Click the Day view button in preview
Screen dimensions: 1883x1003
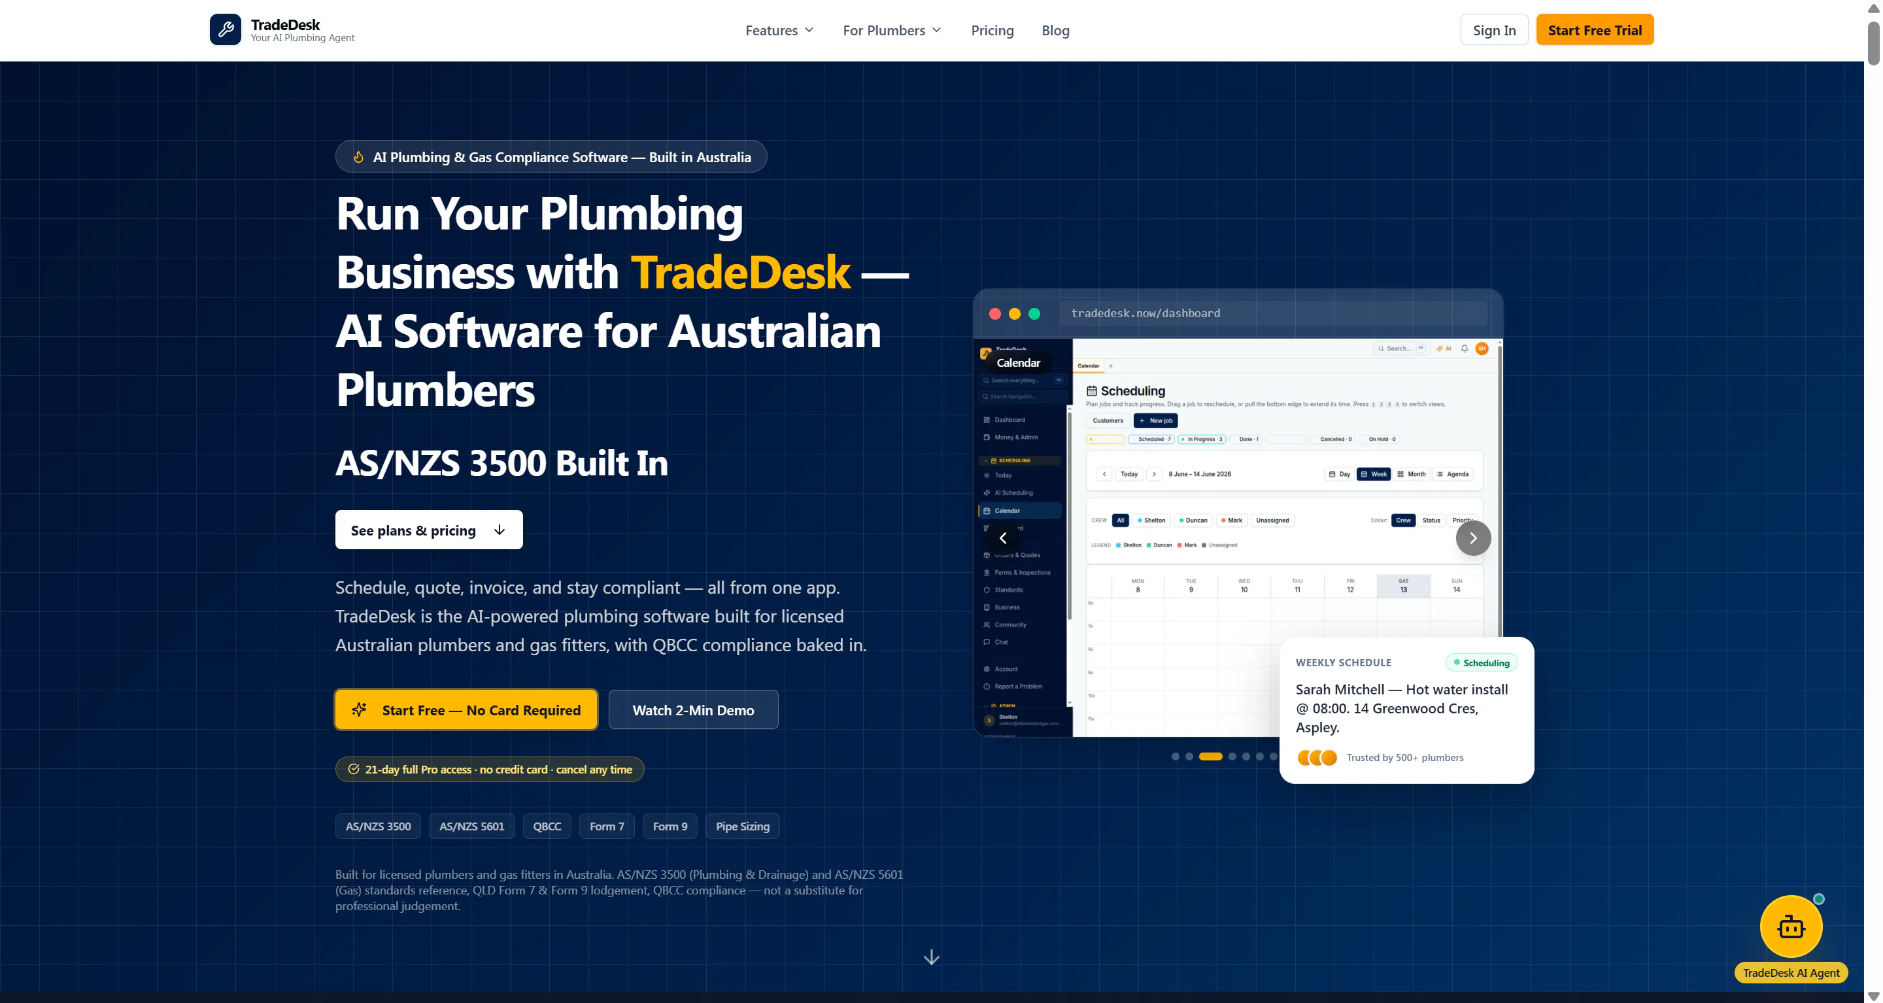coord(1339,474)
